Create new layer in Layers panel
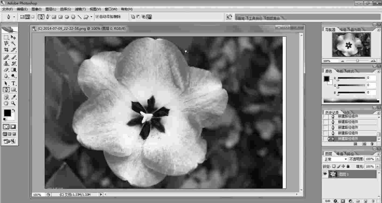Image resolution: width=382 pixels, height=203 pixels. tap(365, 201)
